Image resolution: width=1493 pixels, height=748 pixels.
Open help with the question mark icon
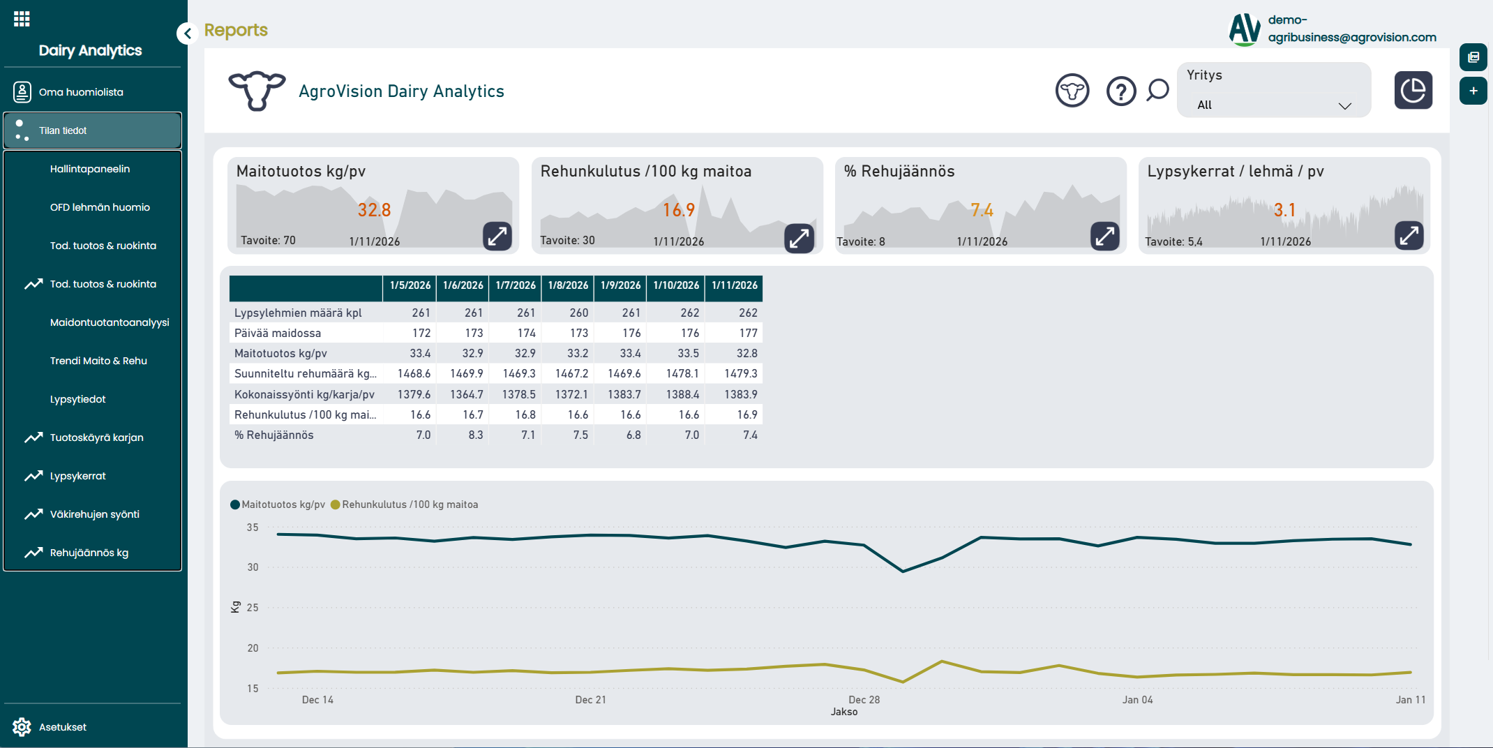[x=1120, y=91]
